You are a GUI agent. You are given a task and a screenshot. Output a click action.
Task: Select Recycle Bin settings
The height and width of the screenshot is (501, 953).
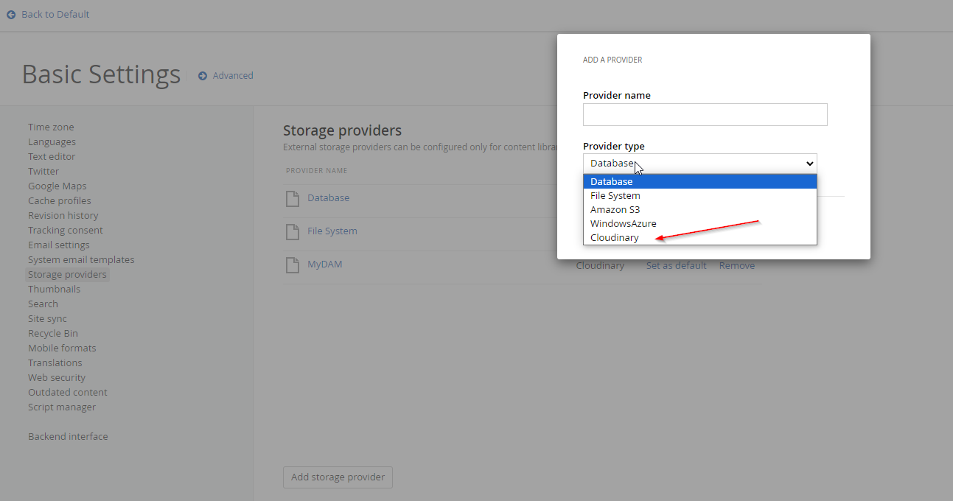[x=53, y=334]
